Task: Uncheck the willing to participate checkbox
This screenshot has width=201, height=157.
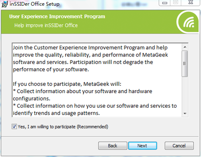Action: [x=14, y=127]
